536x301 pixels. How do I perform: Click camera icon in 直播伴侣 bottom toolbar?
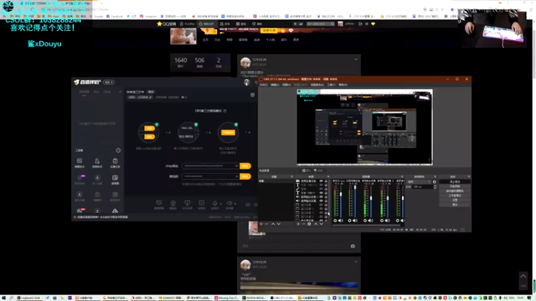pyautogui.click(x=173, y=203)
